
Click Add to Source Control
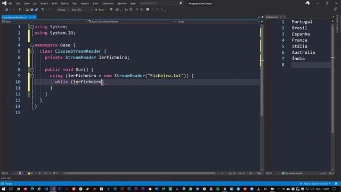tap(315, 183)
